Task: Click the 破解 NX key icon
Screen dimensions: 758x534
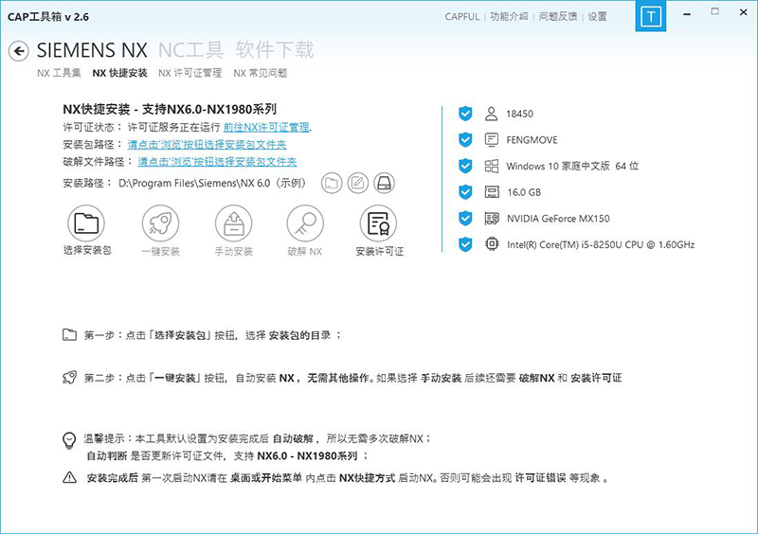Action: [304, 224]
